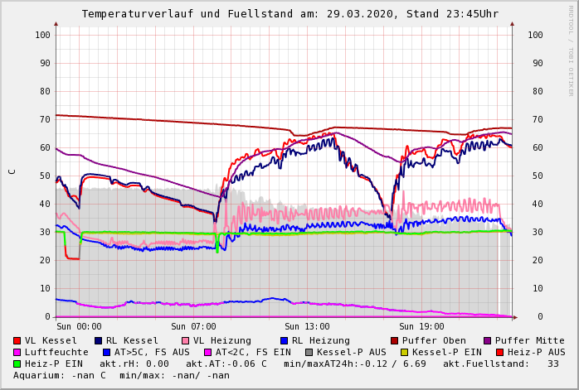Screen dimensions: 579x390
Task: Click the dark blue RL Kessel legend swatch
Action: pyautogui.click(x=98, y=340)
